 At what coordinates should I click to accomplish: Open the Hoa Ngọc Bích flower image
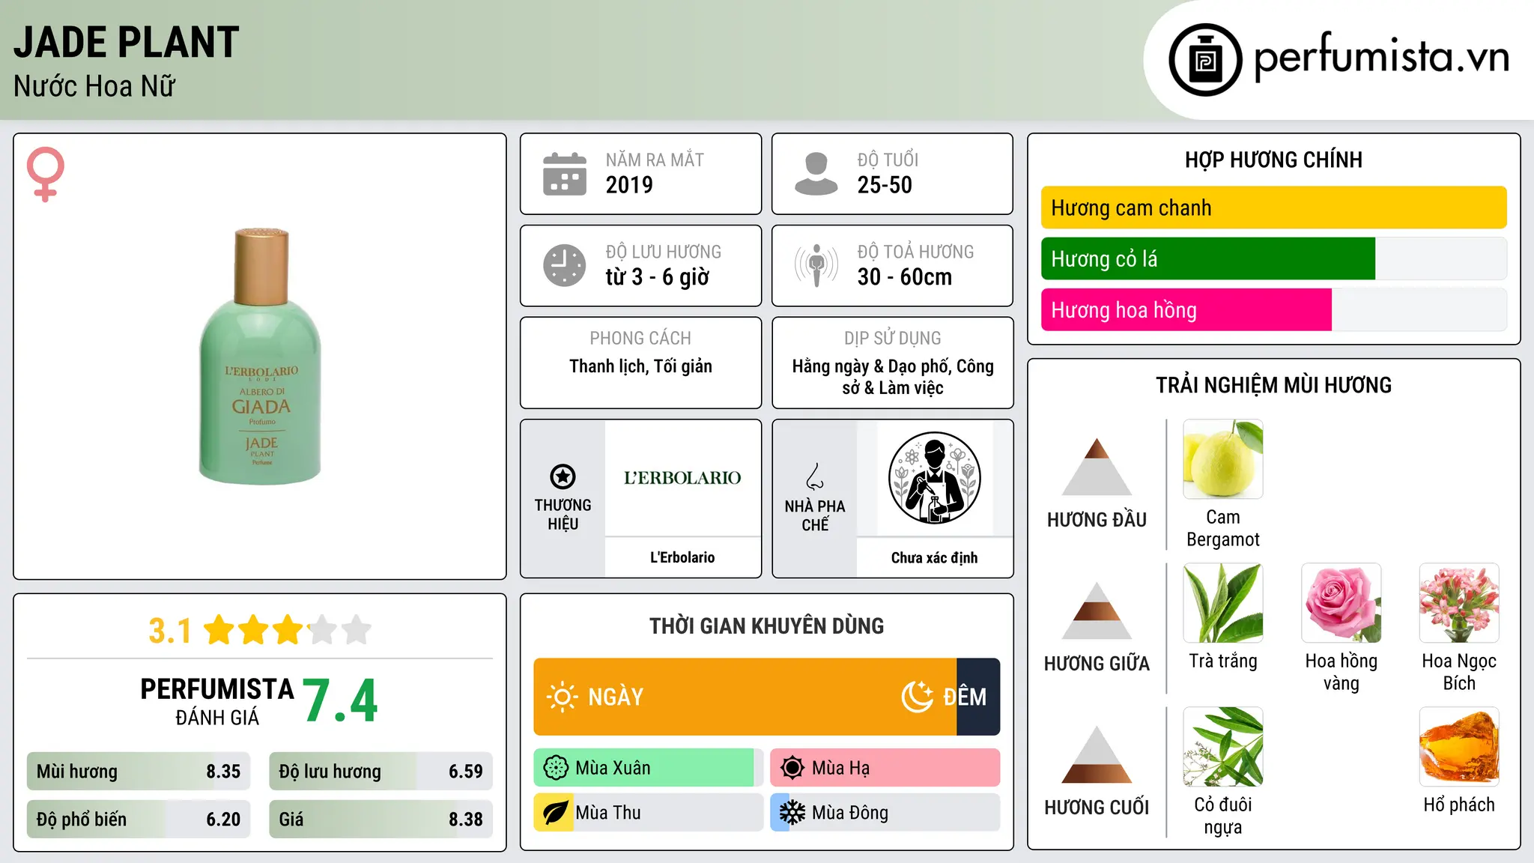[x=1459, y=603]
